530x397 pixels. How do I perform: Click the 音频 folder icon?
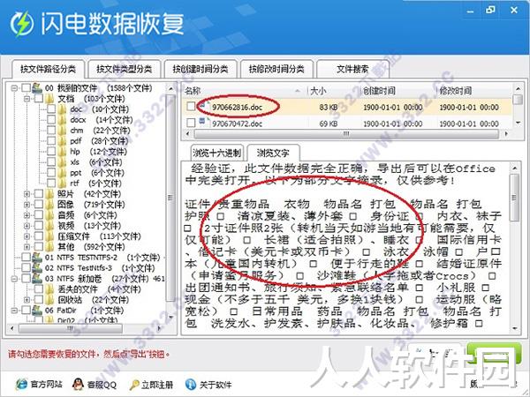click(x=49, y=215)
